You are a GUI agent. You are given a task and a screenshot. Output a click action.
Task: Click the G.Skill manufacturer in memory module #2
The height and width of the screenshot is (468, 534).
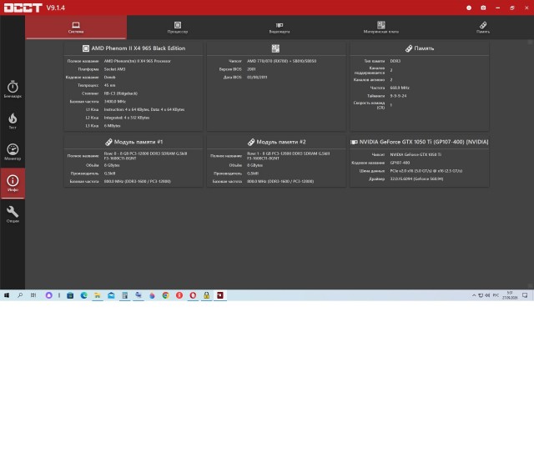(253, 174)
